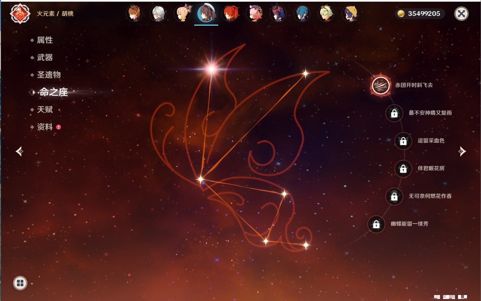This screenshot has width=481, height=301.
Task: Choose the blonde character with pinwheel hairpin
Action: 183,14
